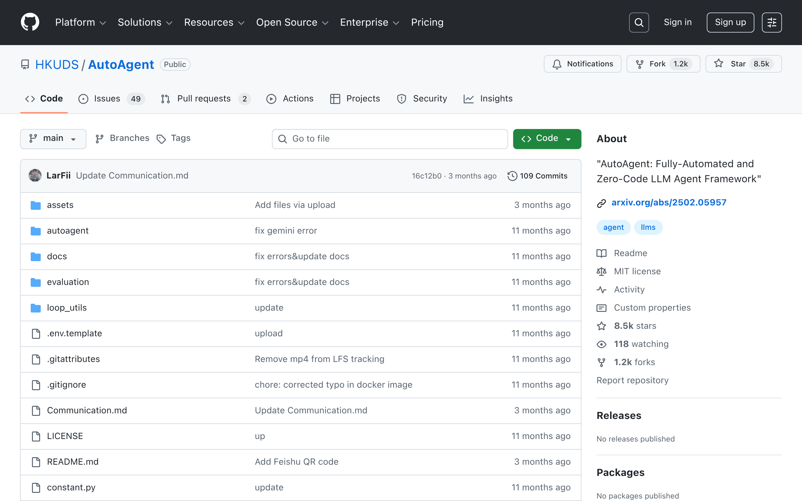View the Tags list

(x=174, y=138)
